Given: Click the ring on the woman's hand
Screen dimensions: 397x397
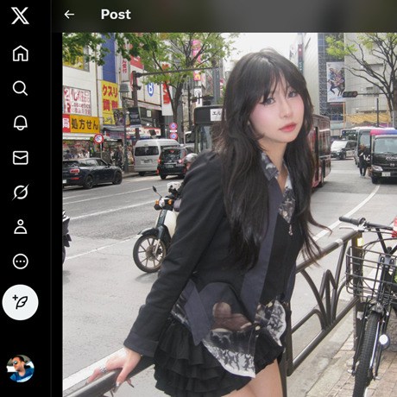Looking at the screenshot, I should pyautogui.click(x=103, y=369).
